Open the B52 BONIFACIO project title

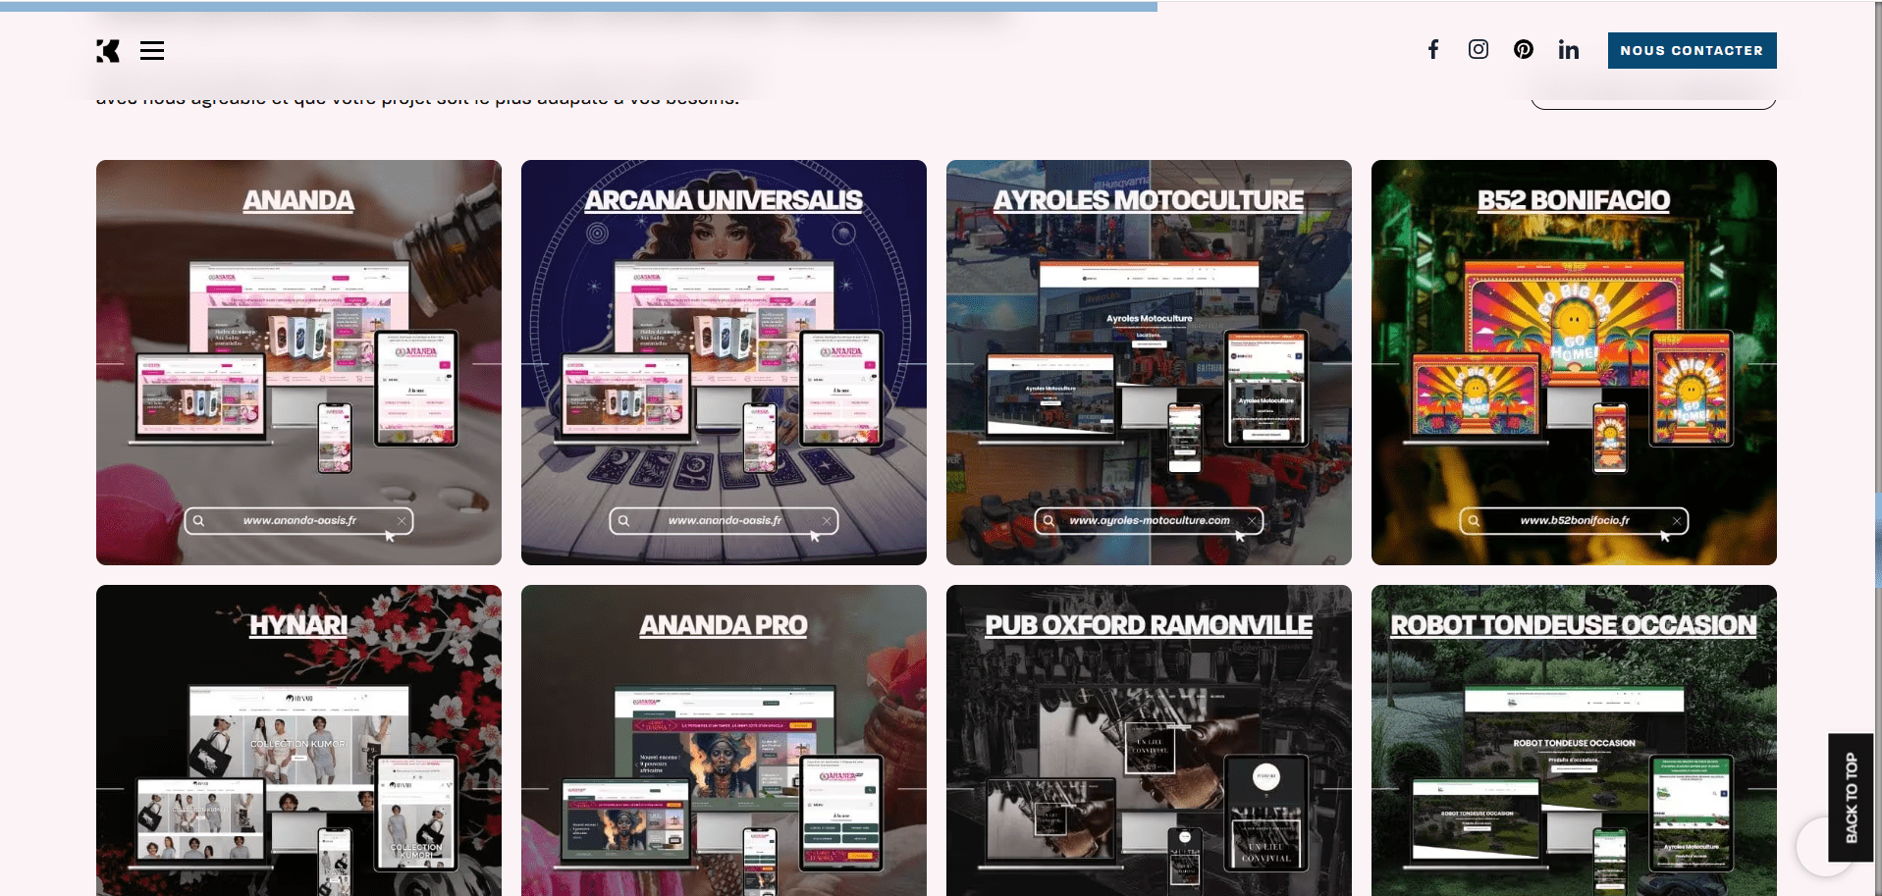pos(1574,200)
